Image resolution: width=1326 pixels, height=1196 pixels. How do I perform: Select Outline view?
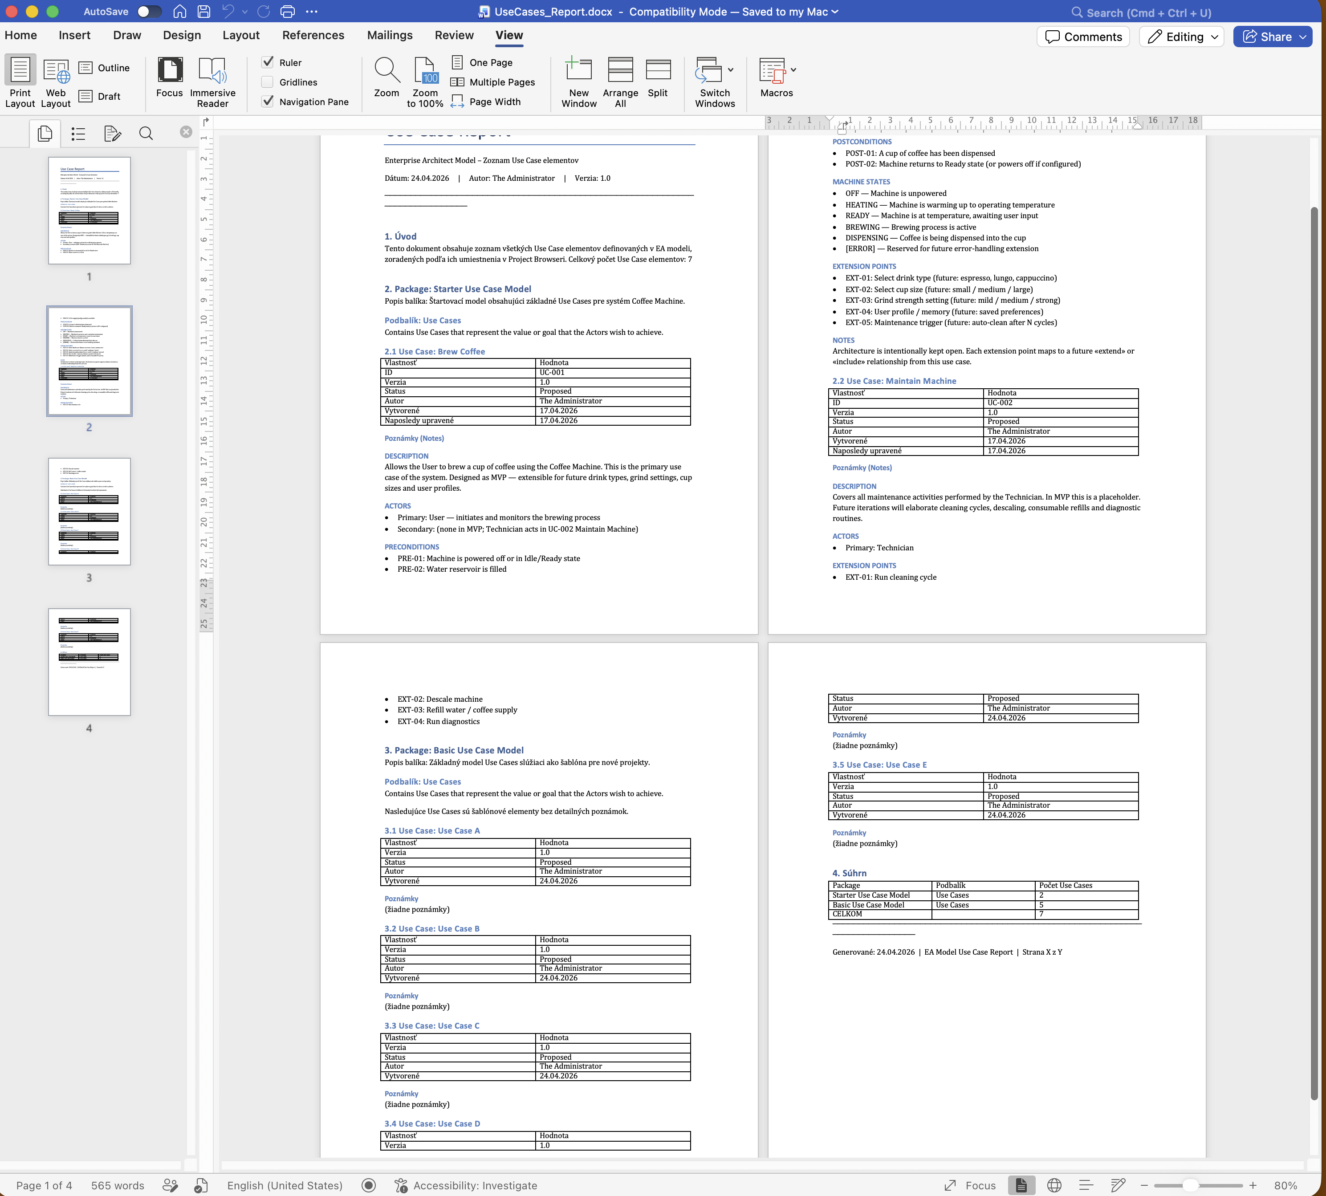(105, 68)
